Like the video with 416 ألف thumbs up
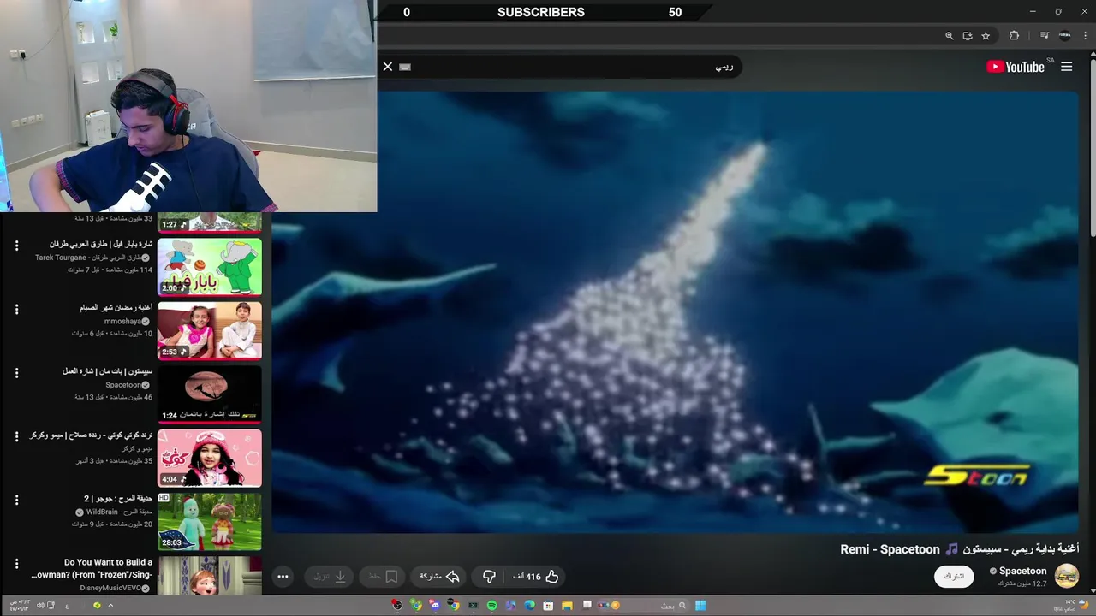The width and height of the screenshot is (1096, 616). click(x=535, y=577)
